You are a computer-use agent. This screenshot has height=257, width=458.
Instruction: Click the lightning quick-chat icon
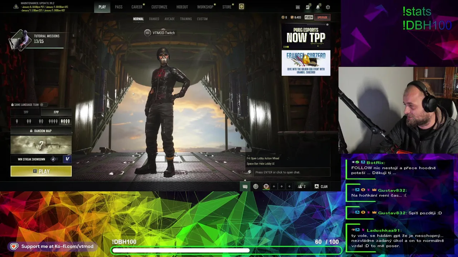[x=249, y=172]
